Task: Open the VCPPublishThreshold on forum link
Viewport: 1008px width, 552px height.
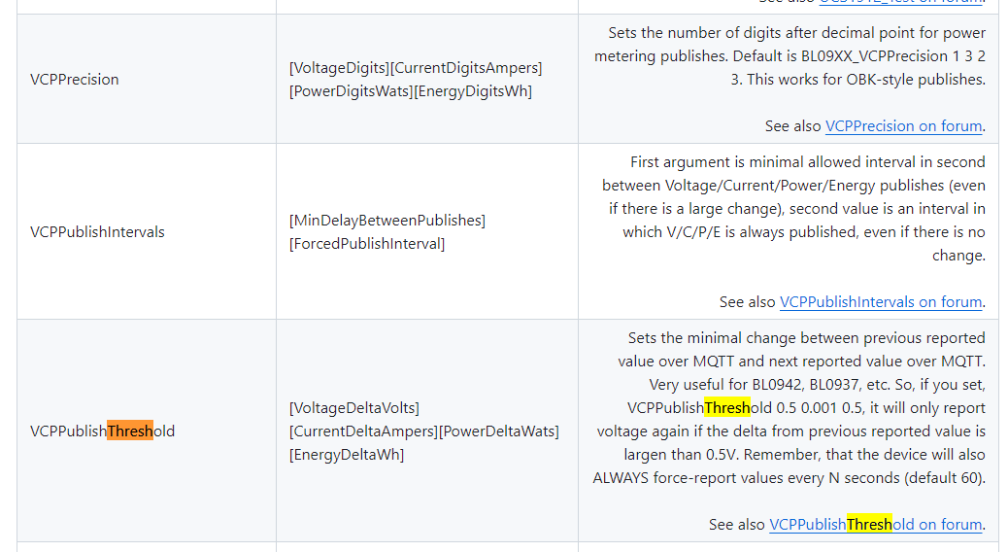Action: click(x=875, y=525)
